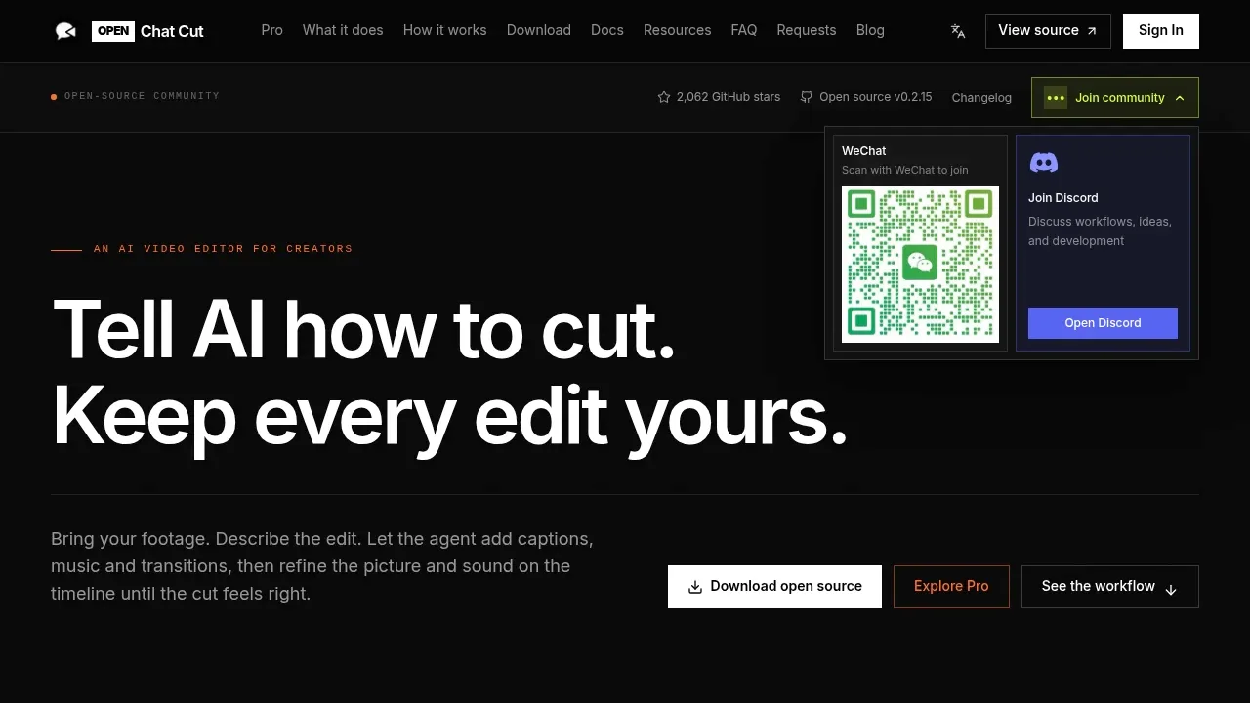
Task: Click Download open source button
Action: pos(774,587)
